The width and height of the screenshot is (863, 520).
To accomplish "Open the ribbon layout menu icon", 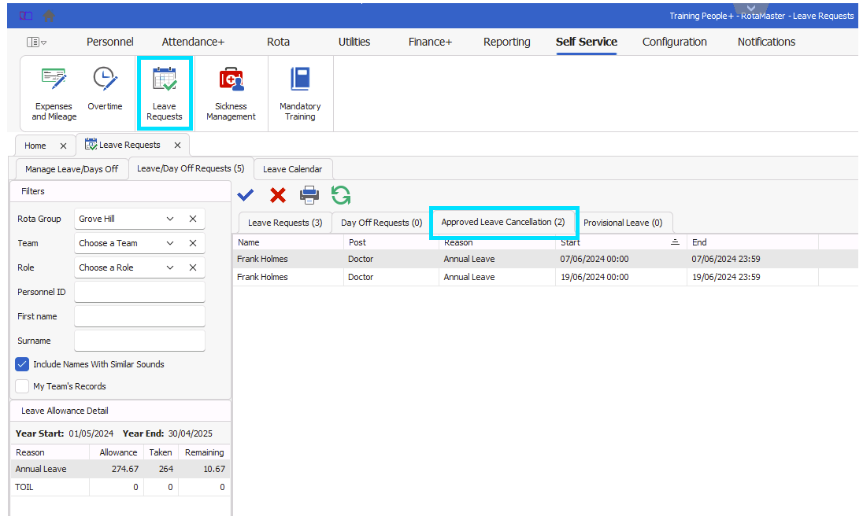I will (x=36, y=42).
